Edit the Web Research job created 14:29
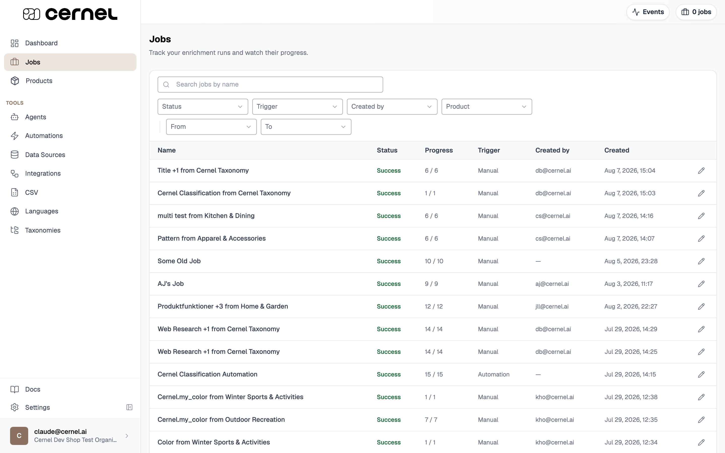Viewport: 725px width, 453px height. 701,329
